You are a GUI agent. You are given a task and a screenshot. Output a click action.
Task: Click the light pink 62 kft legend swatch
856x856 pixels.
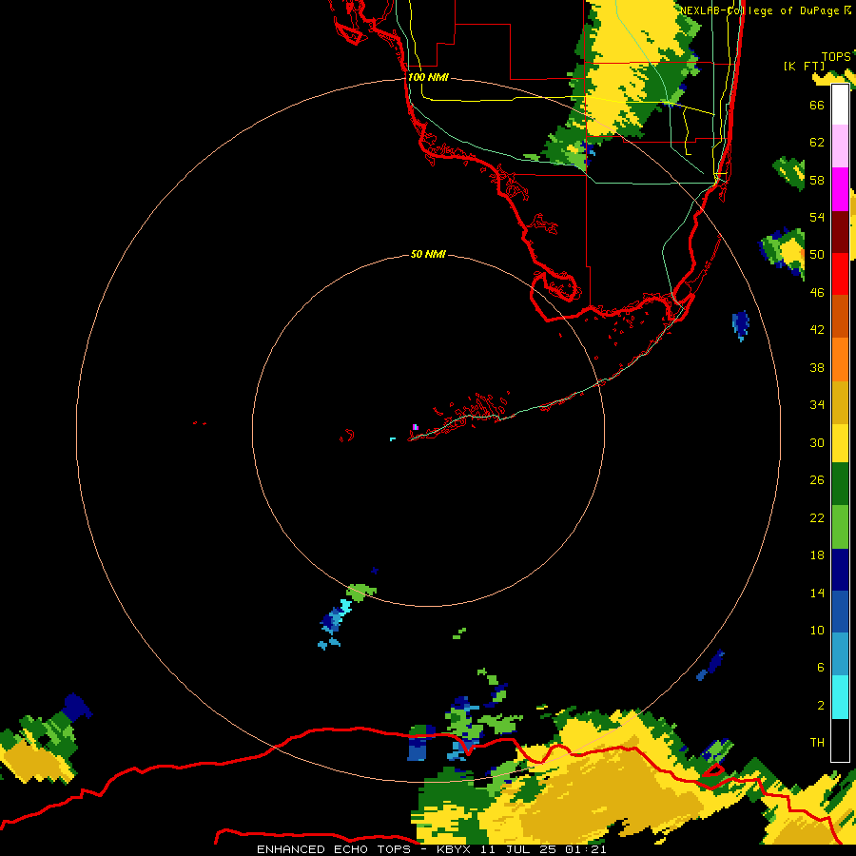pos(840,146)
